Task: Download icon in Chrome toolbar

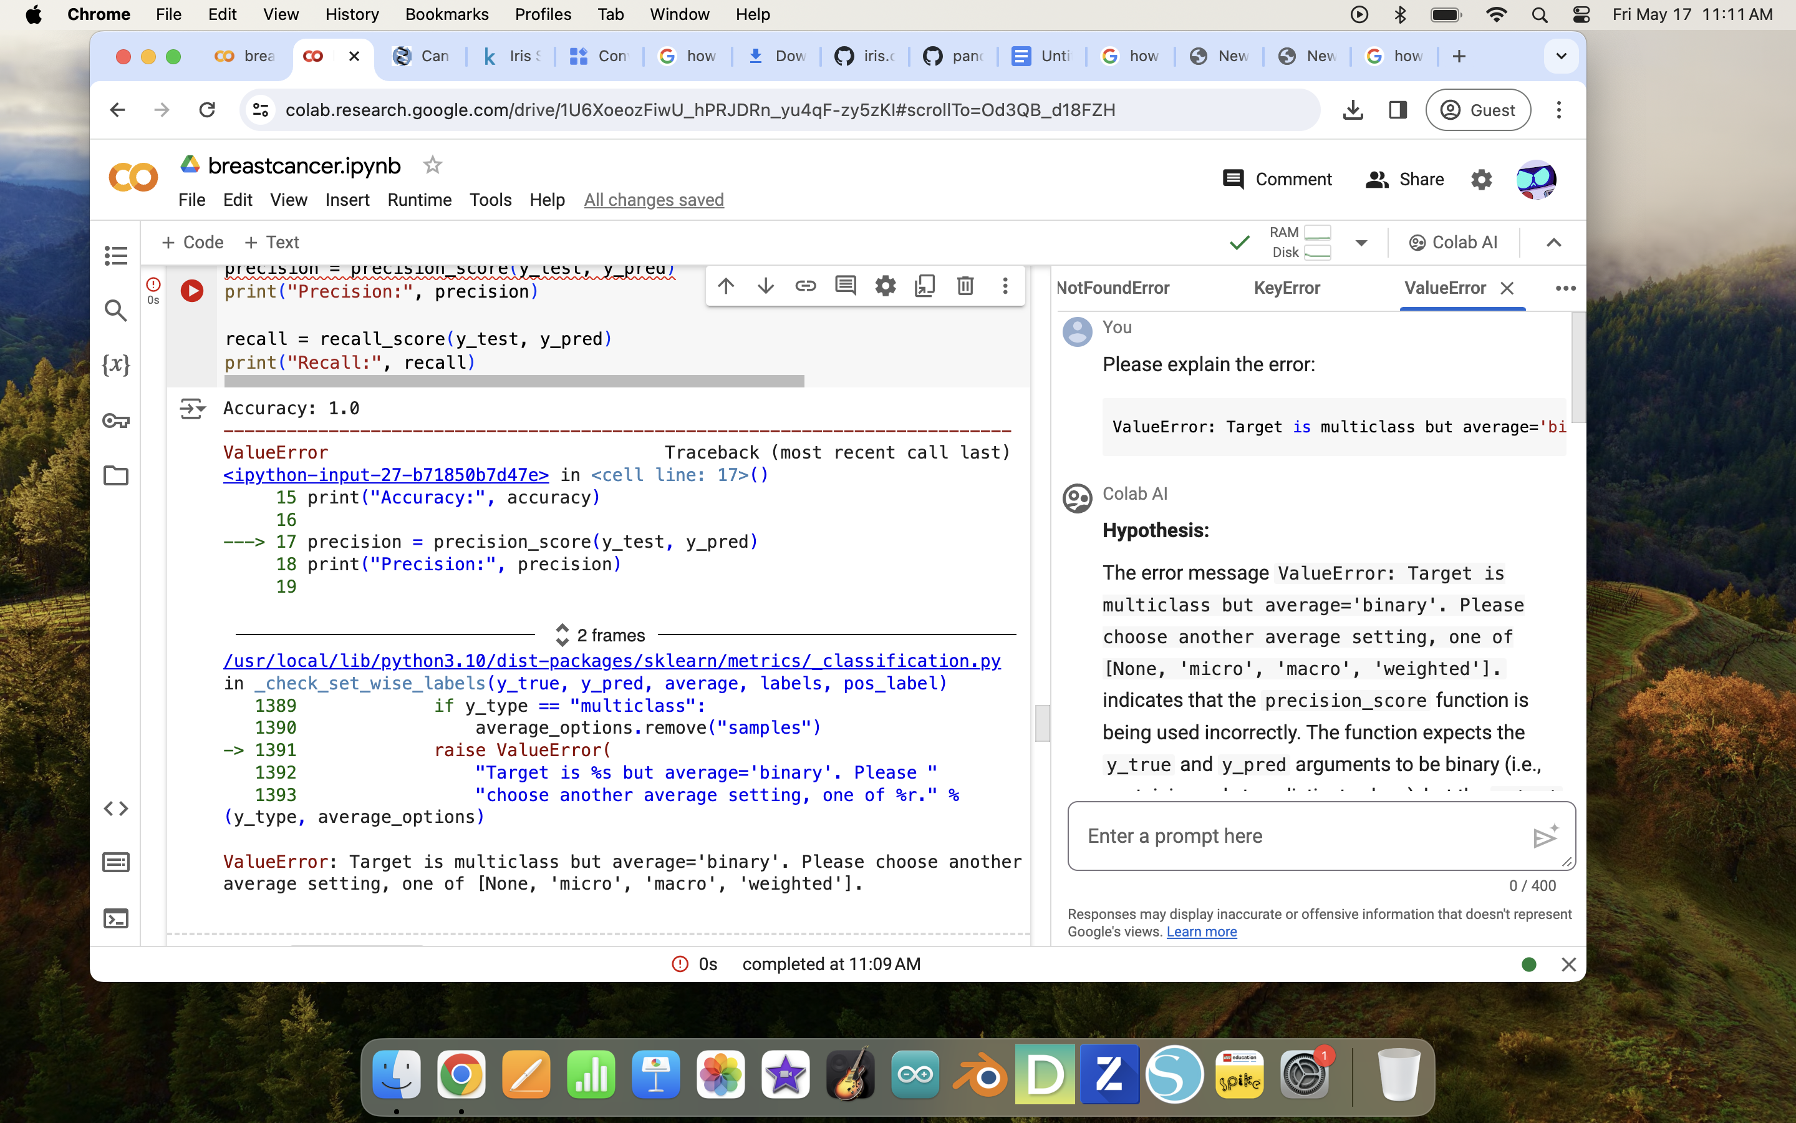Action: 1353,110
